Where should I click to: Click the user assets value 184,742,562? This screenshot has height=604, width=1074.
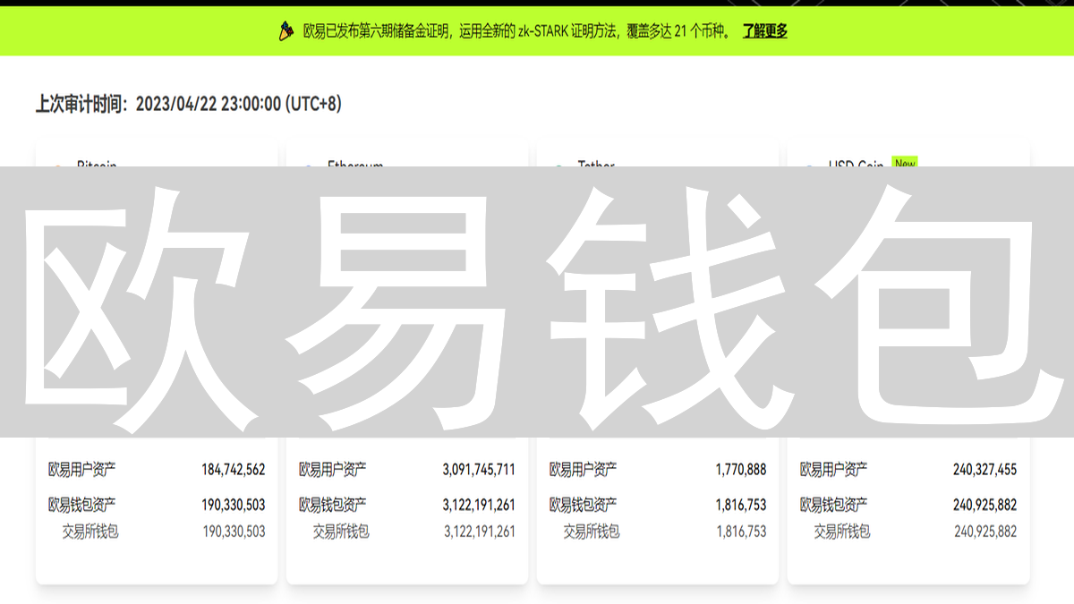234,469
